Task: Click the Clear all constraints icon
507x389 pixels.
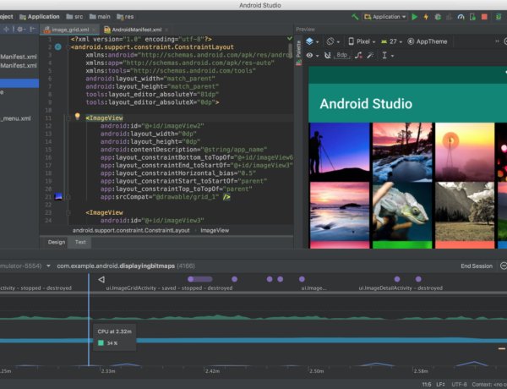Action: click(358, 55)
